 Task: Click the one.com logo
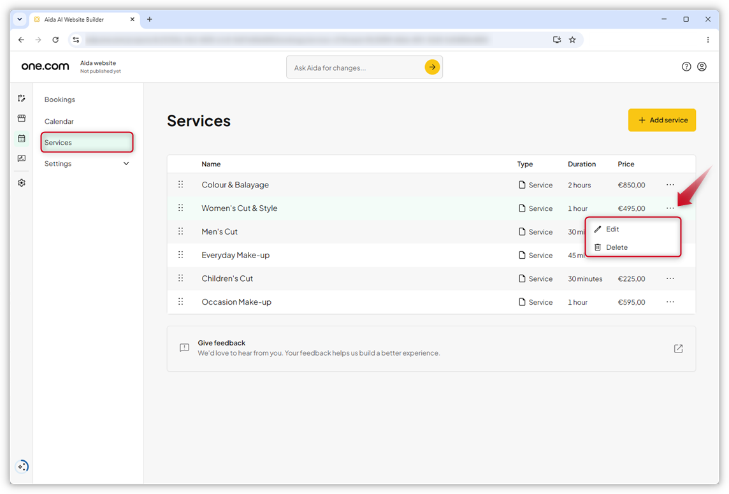pyautogui.click(x=45, y=66)
